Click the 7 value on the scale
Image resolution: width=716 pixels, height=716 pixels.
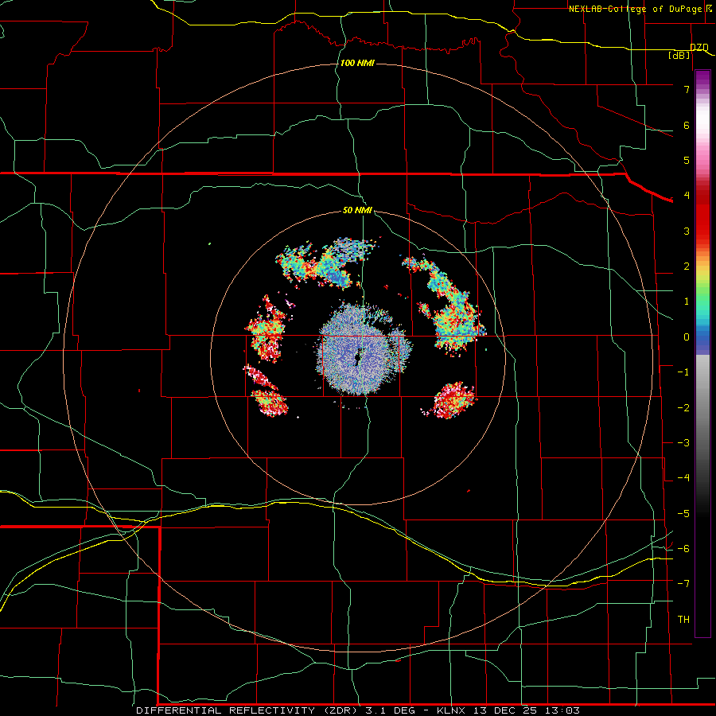point(687,89)
